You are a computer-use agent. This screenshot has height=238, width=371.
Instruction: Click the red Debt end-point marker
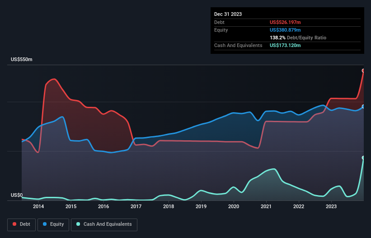tap(363, 71)
